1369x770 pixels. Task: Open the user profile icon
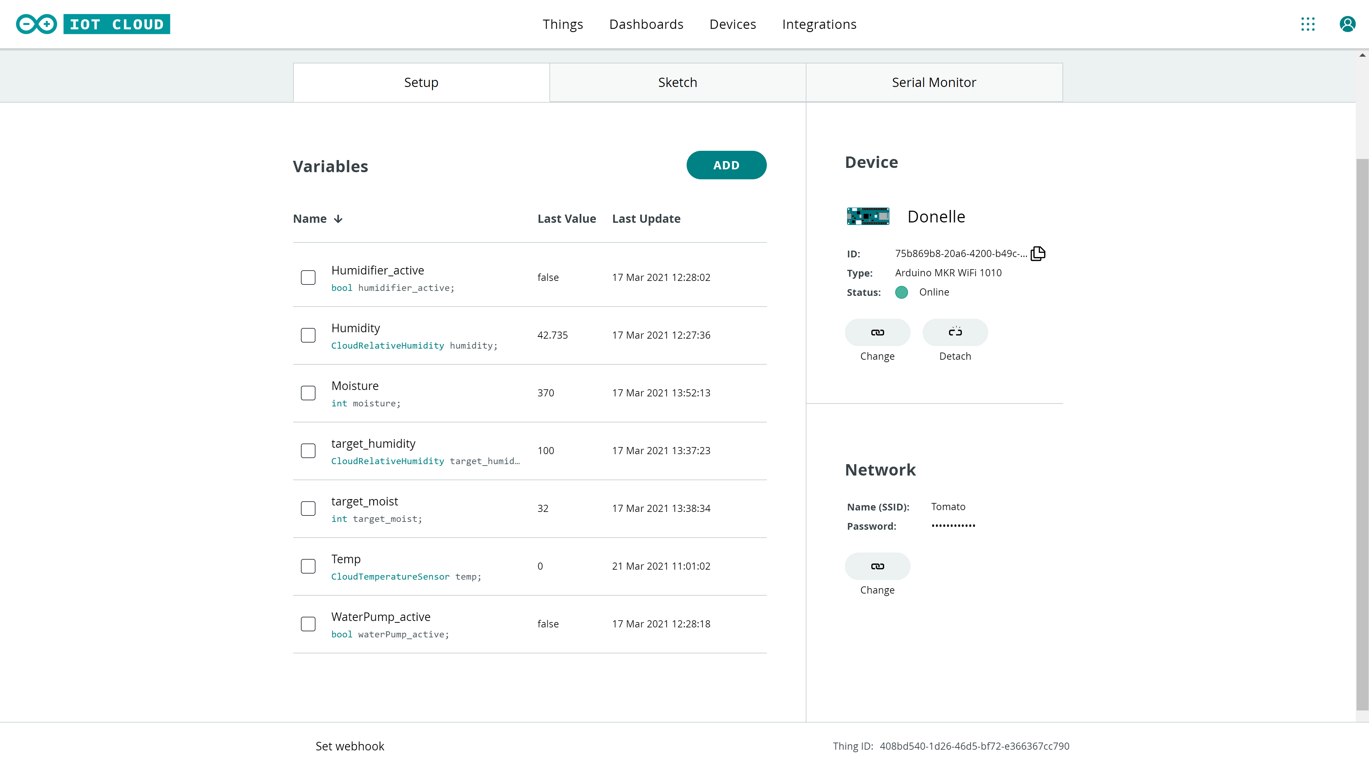[x=1347, y=24]
